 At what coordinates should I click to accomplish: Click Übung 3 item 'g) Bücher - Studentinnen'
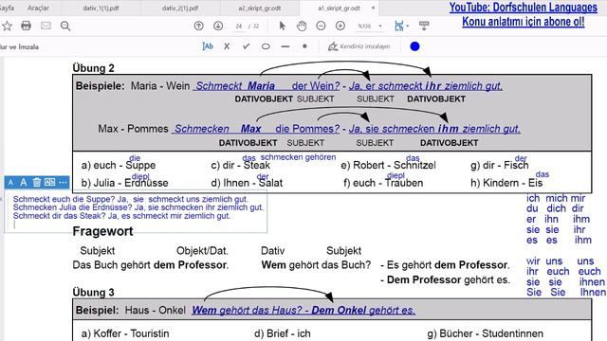tap(485, 333)
